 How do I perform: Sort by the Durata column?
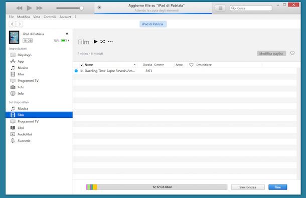click(147, 65)
